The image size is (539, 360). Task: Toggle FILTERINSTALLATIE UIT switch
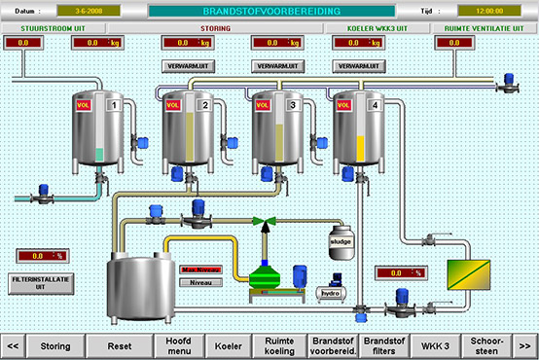tap(41, 284)
